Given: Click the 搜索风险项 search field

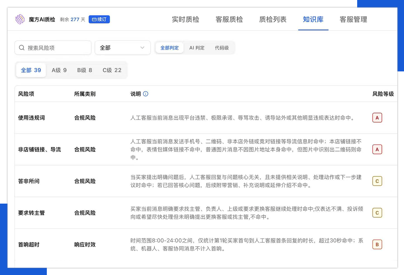Looking at the screenshot, I should [x=53, y=48].
